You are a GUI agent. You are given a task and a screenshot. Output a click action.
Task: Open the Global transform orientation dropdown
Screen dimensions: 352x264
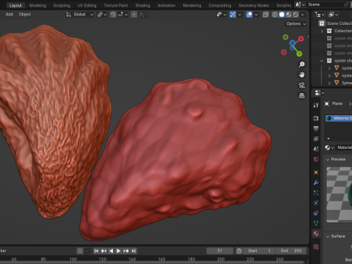pyautogui.click(x=79, y=15)
